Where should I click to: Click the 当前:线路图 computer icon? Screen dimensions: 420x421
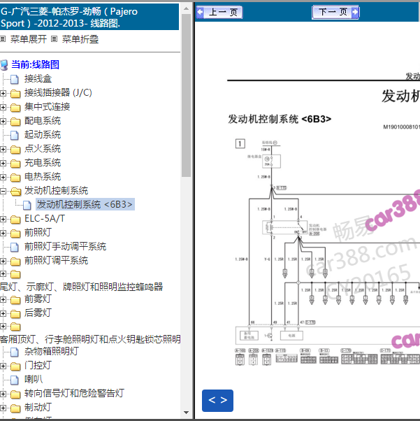click(x=4, y=65)
